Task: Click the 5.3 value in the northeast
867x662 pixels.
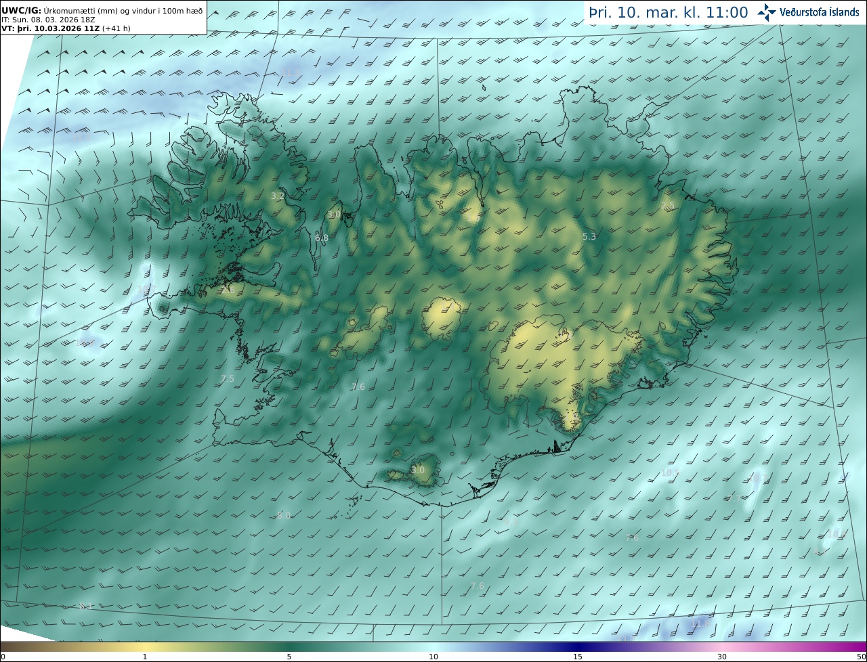Action: [589, 237]
